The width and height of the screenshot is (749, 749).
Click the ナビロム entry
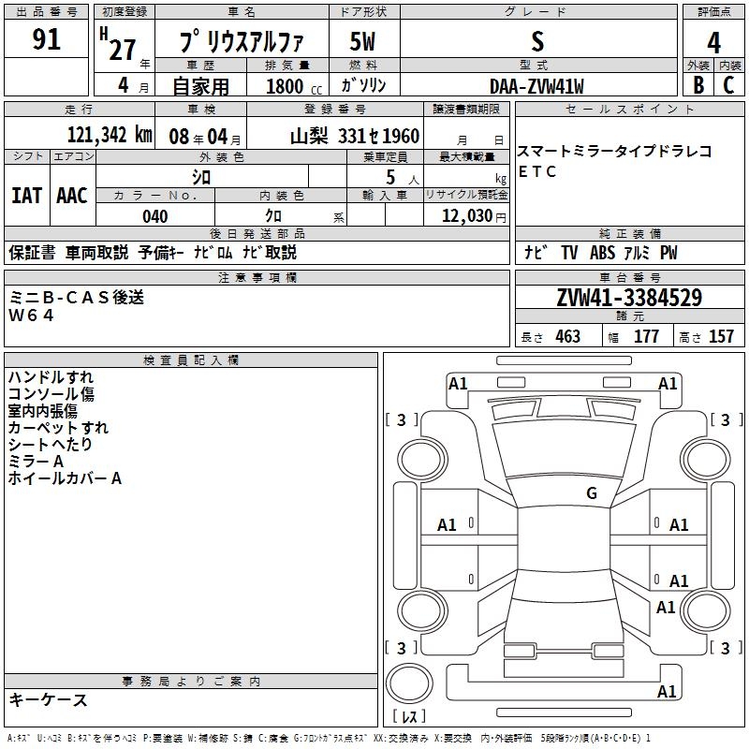[213, 253]
